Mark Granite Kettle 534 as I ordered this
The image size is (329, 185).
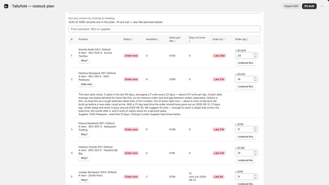(x=245, y=63)
